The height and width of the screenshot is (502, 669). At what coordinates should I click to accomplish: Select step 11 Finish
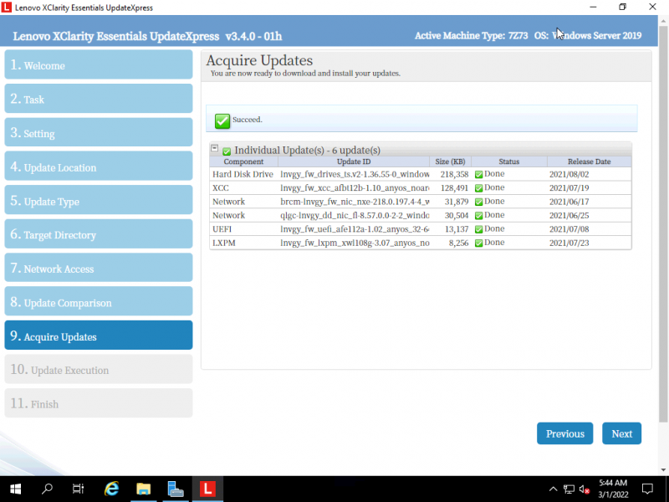(x=99, y=403)
